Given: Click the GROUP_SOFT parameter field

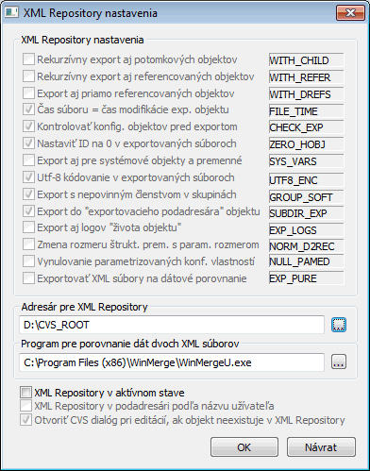Looking at the screenshot, I should pos(307,197).
